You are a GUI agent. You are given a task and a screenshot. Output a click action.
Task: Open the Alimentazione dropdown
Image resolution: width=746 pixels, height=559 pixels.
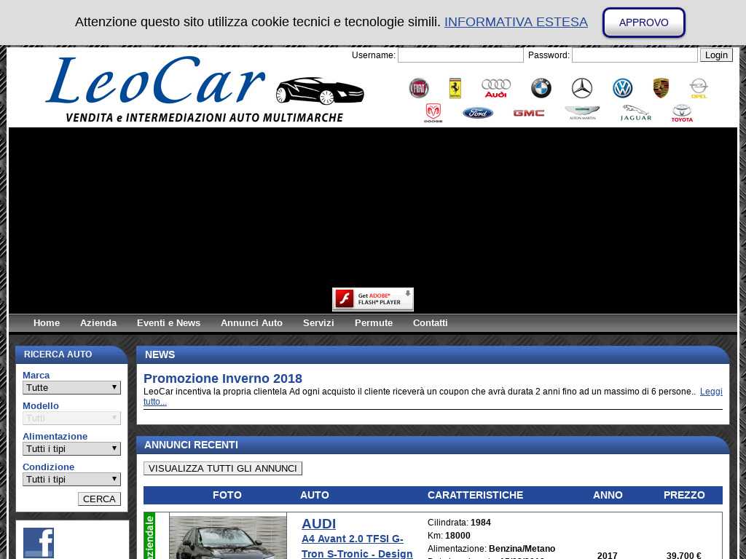click(71, 449)
